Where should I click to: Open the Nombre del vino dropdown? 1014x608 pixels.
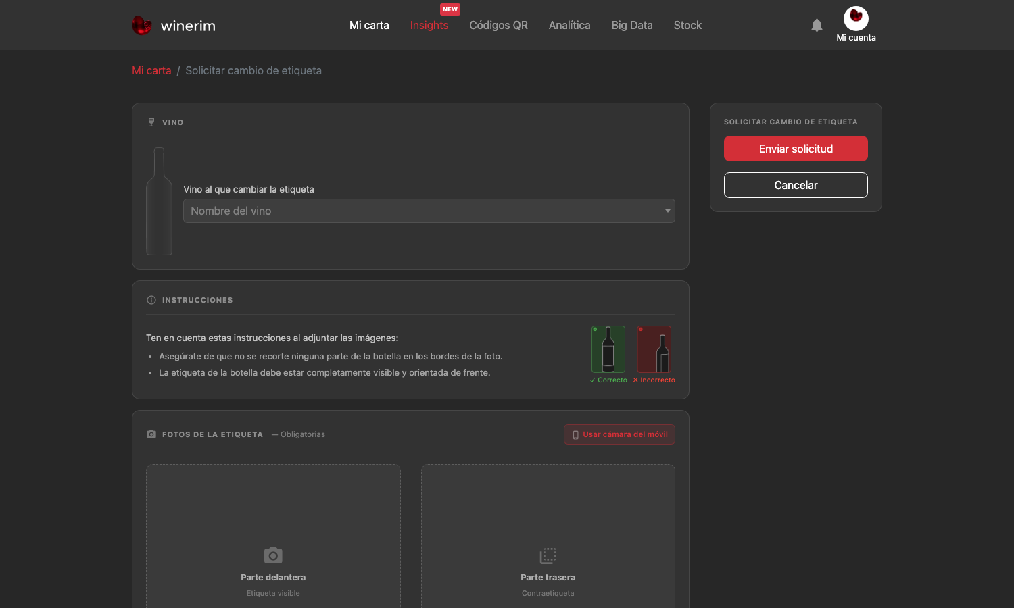tap(429, 211)
